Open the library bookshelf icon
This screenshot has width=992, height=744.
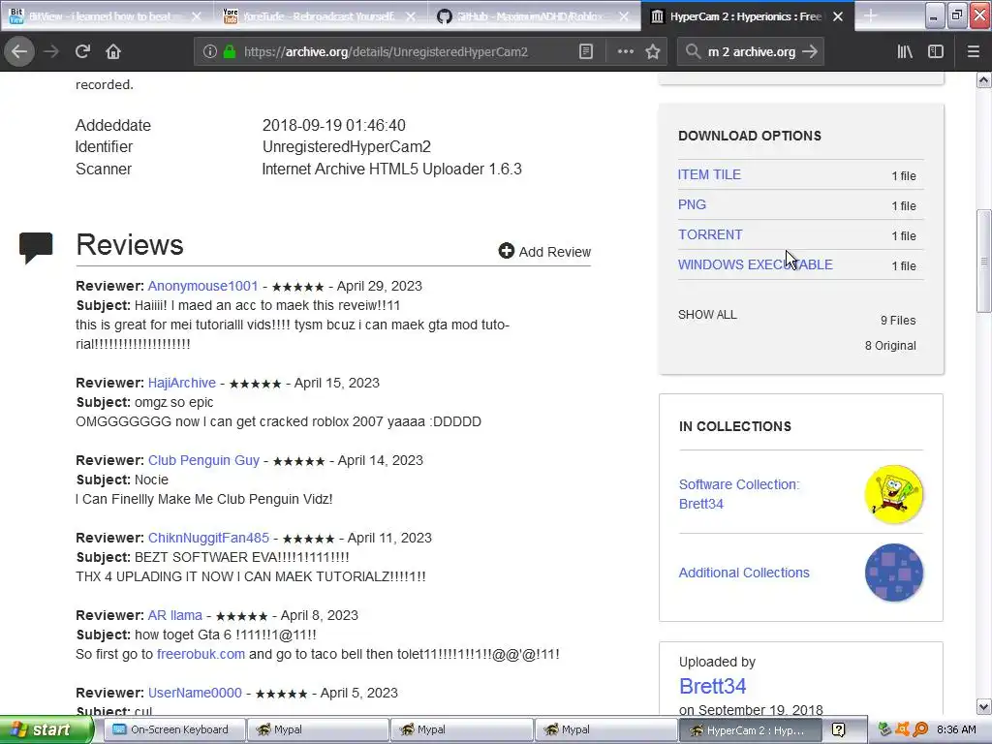905,52
